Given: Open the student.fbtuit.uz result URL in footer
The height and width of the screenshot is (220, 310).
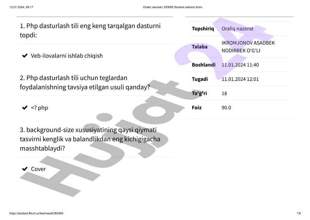Looking at the screenshot, I should coord(36,213).
